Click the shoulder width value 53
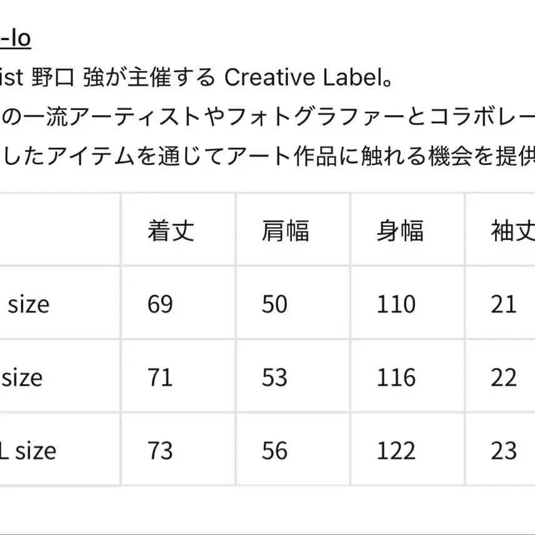 (274, 377)
